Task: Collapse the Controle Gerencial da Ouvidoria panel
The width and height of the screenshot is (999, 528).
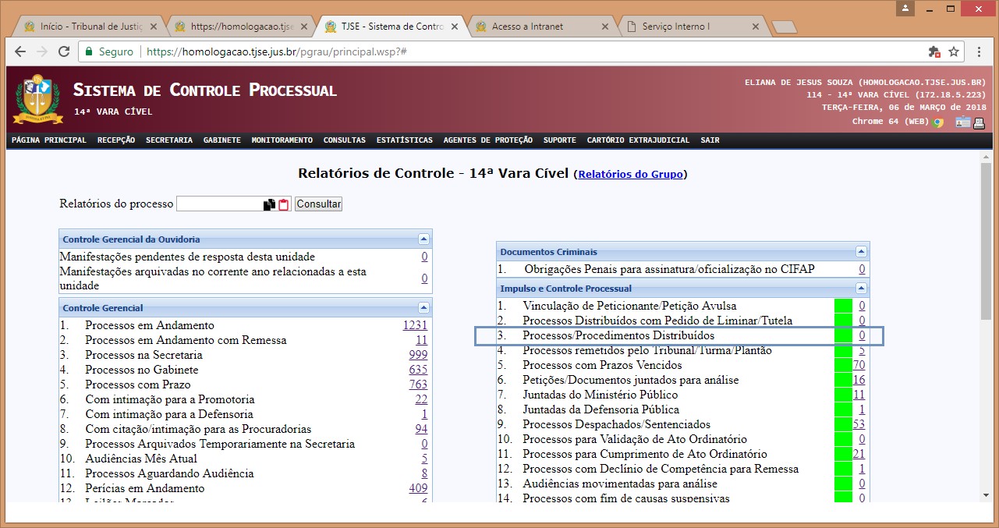Action: click(423, 239)
